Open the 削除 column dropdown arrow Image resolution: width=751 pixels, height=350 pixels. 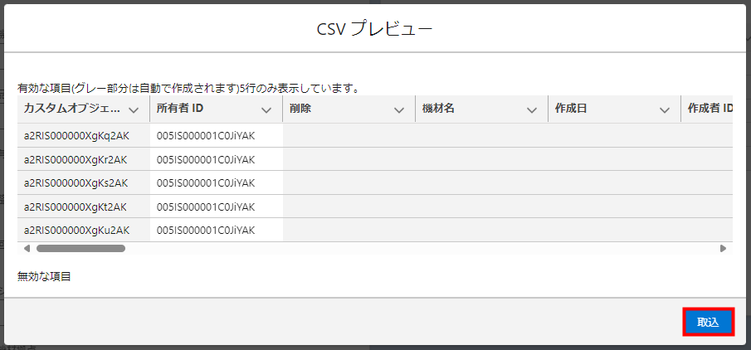click(399, 109)
